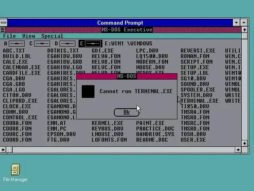Select file KERNEL.EXE
Viewport: 254px width, 191px height.
pyautogui.click(x=108, y=123)
